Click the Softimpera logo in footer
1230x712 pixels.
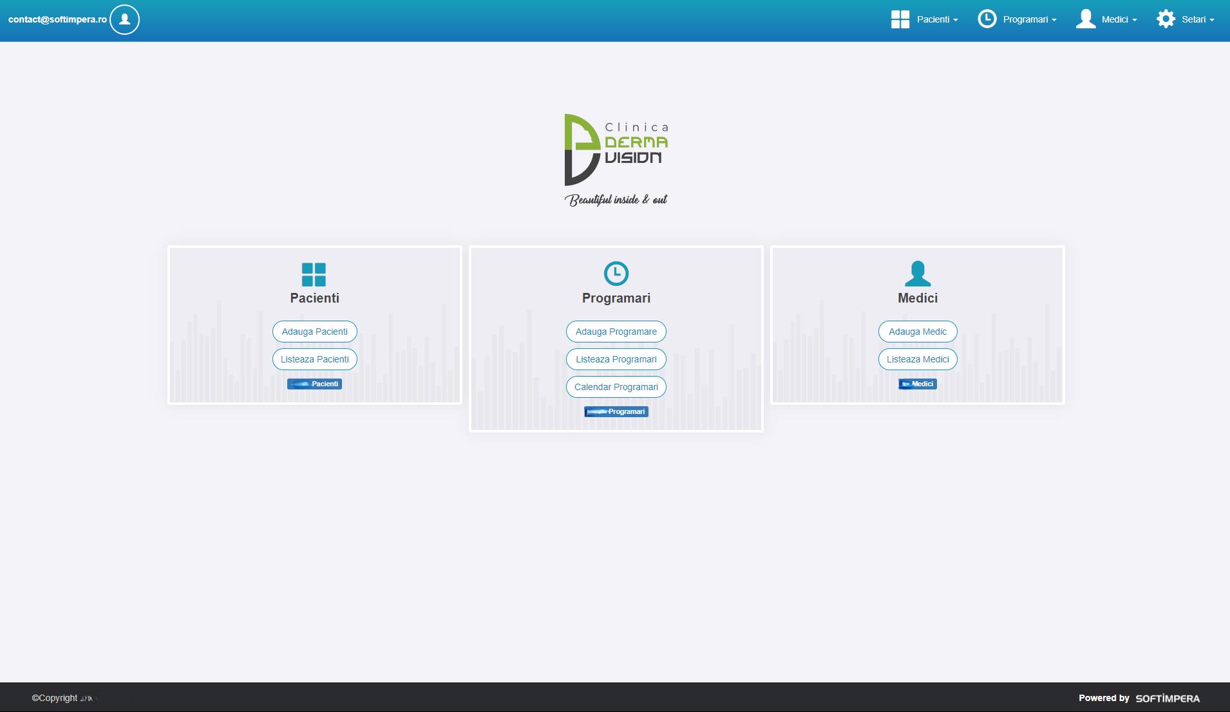pos(1168,698)
